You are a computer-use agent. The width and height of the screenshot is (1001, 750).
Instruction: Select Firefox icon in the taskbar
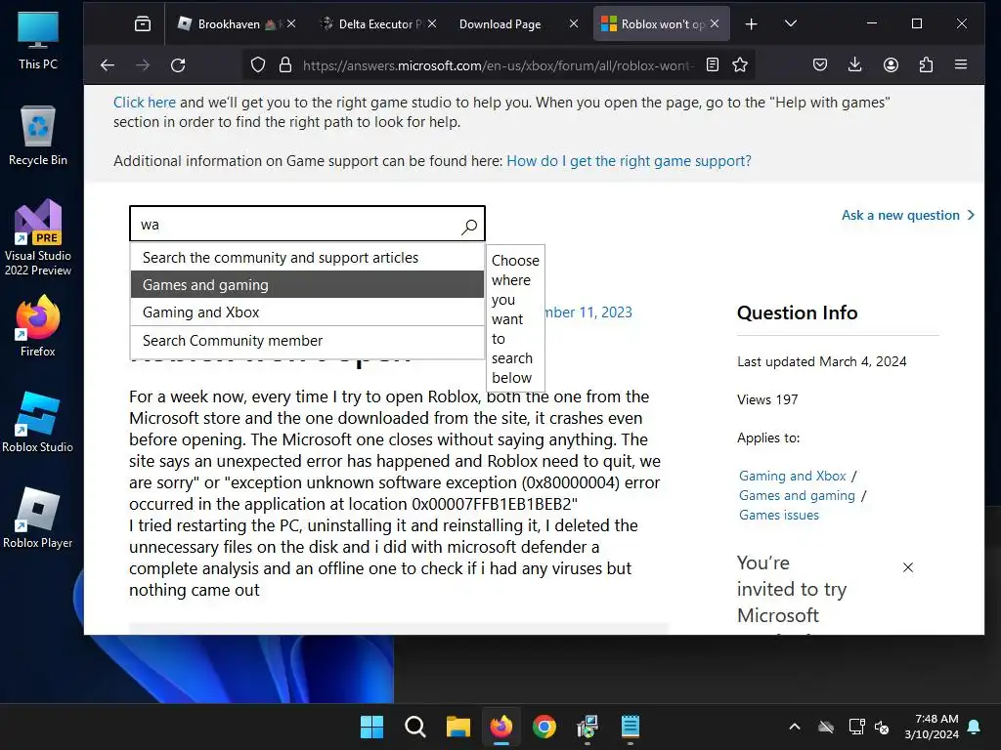point(501,727)
